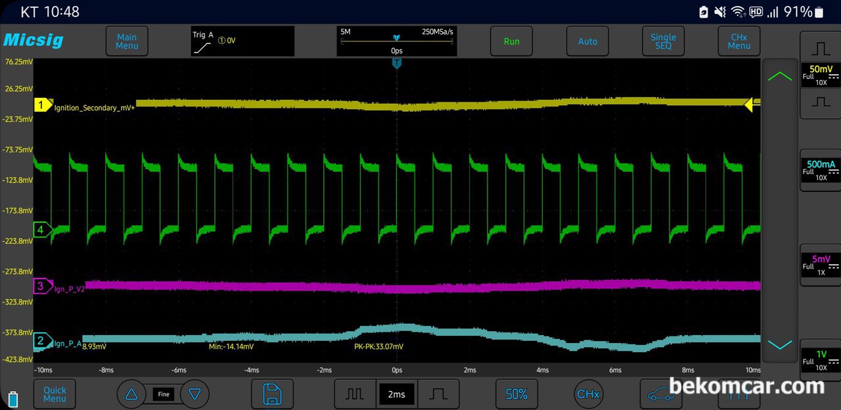This screenshot has width=841, height=410.
Task: Tap the muted sound status icon
Action: pos(720,12)
